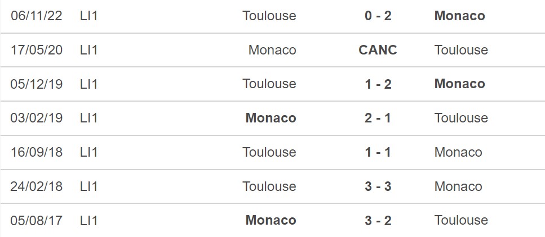Open the 3 - 3 draw from 24/02/18

(x=378, y=186)
